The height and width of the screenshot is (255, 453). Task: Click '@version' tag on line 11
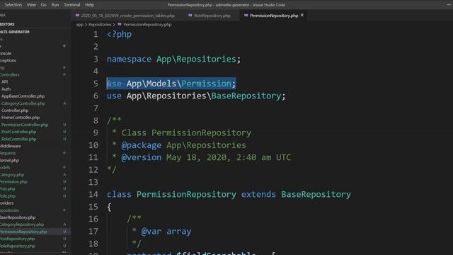[142, 157]
